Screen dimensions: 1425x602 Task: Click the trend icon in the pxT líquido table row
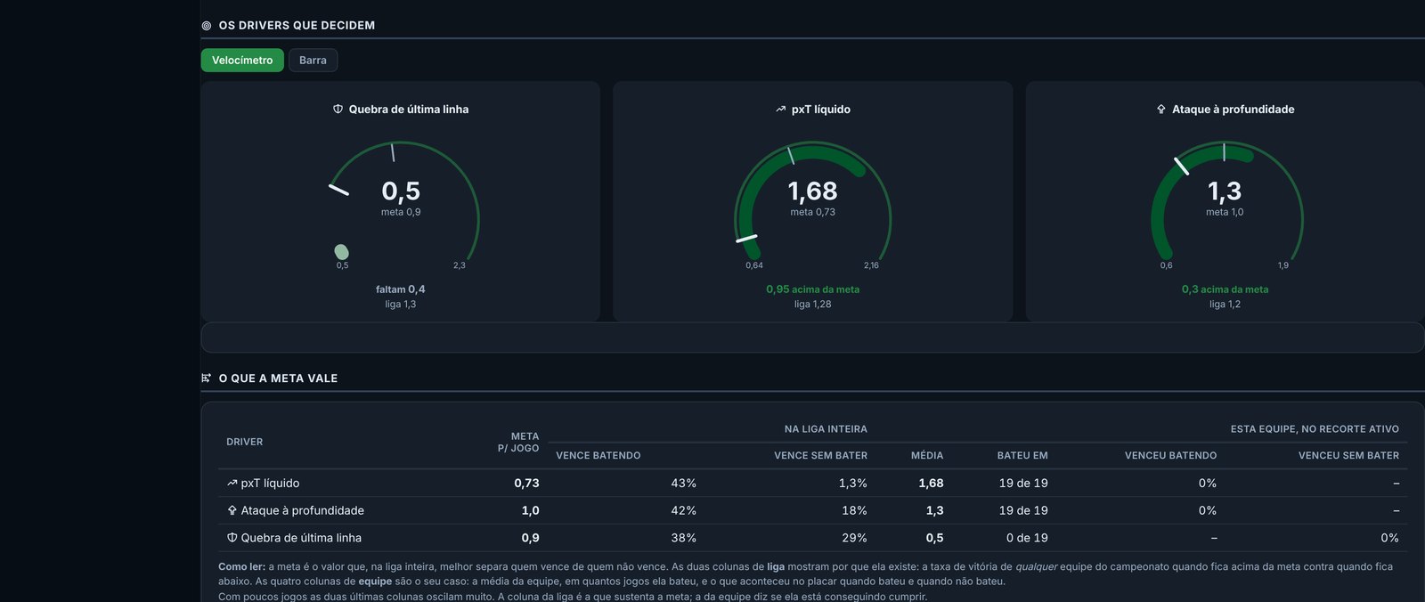tap(232, 484)
